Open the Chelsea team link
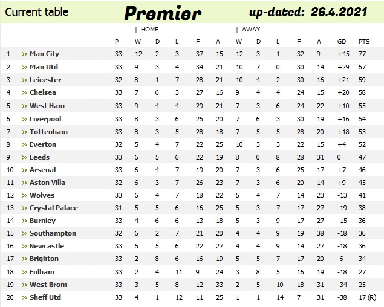This screenshot has width=384, height=307. [42, 92]
